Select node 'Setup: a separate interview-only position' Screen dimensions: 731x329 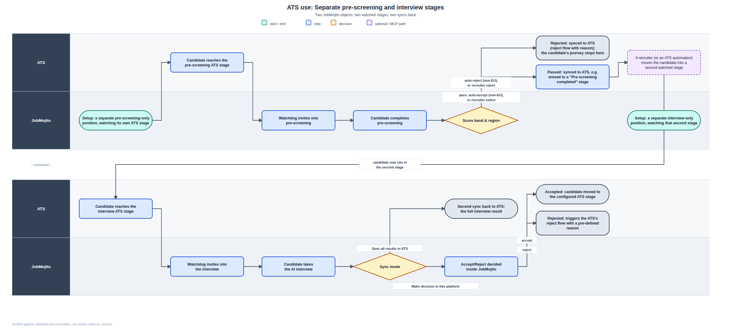(x=664, y=120)
